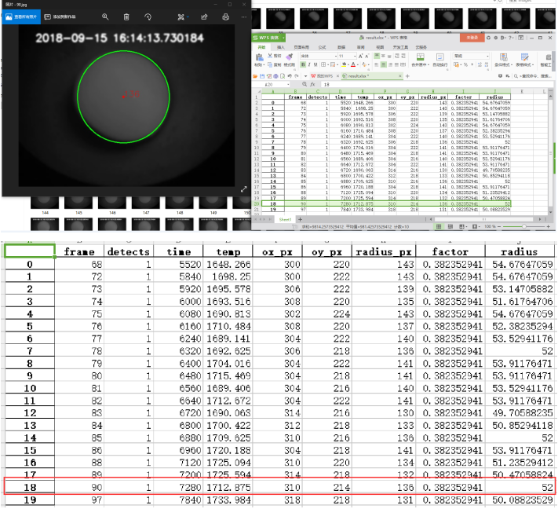Switch to the 开始 (Home) ribbon tab

[x=261, y=47]
